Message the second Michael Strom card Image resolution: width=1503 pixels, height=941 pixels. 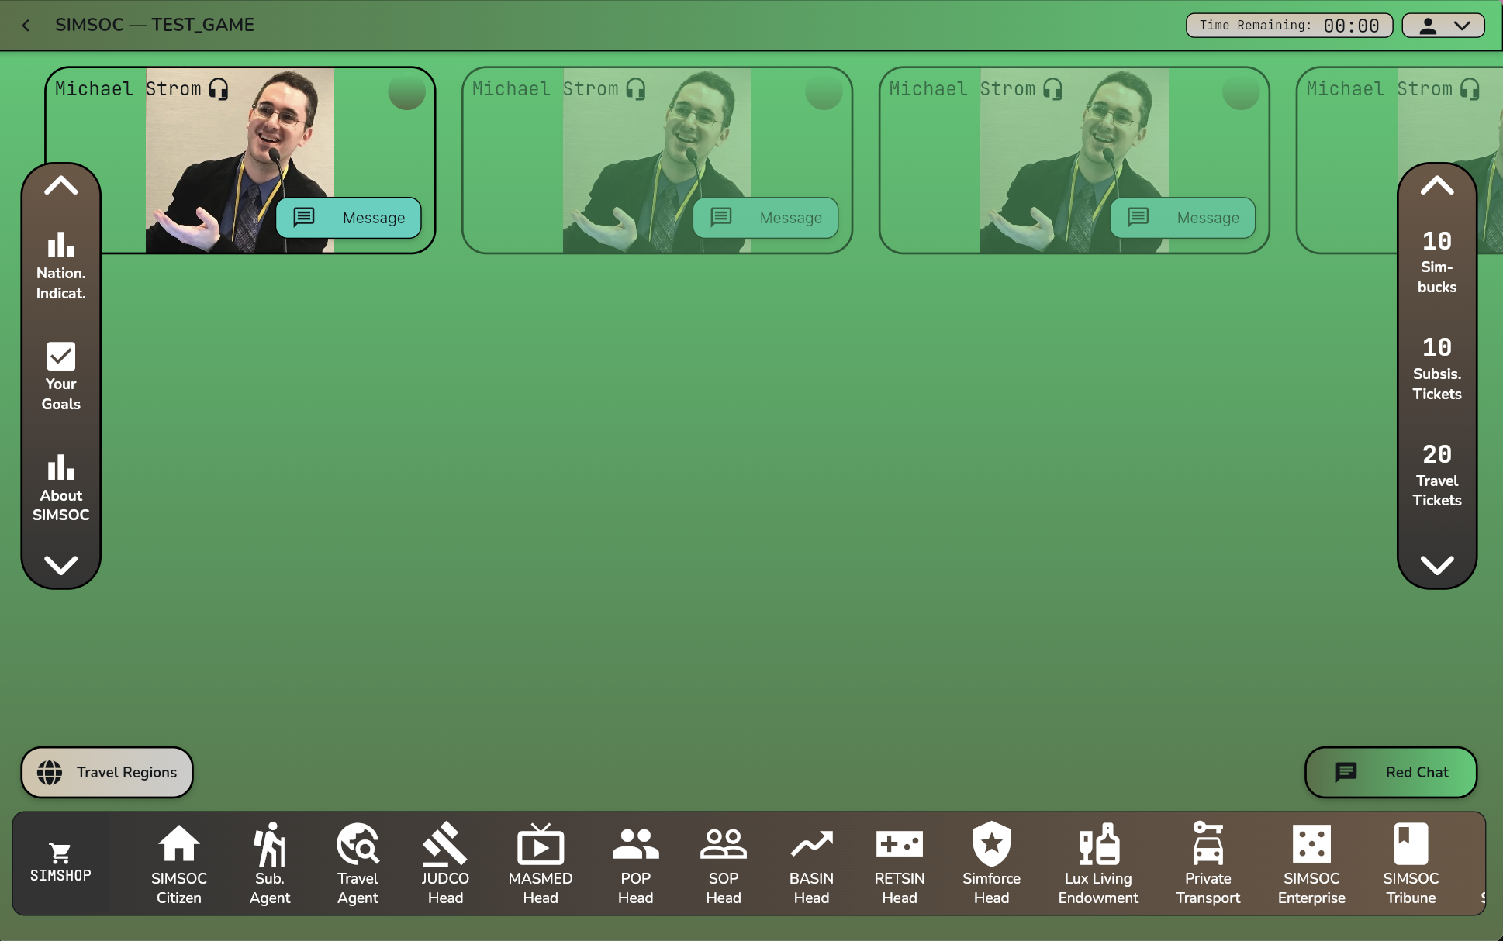tap(766, 218)
